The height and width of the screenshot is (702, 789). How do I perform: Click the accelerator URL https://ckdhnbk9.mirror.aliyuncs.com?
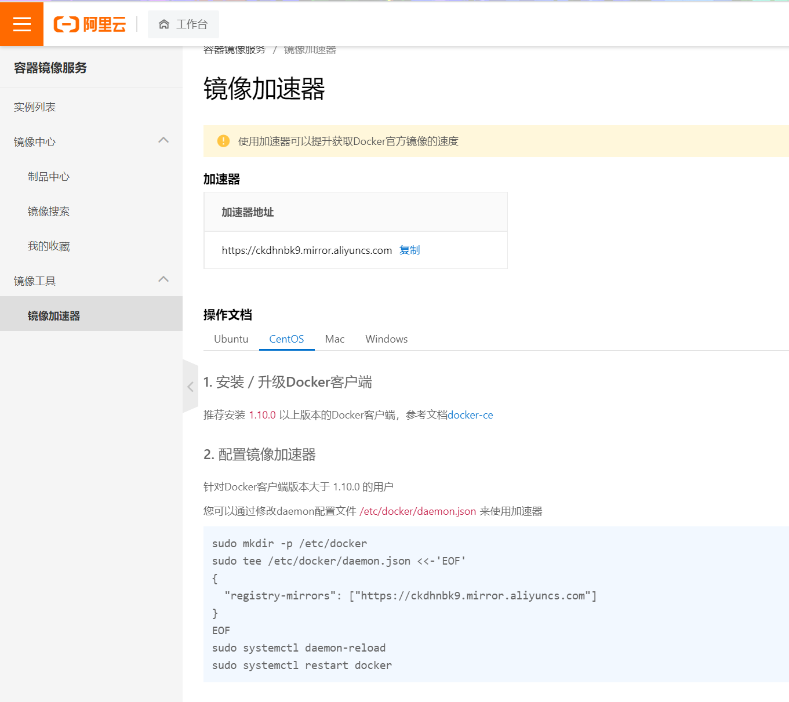click(x=307, y=250)
